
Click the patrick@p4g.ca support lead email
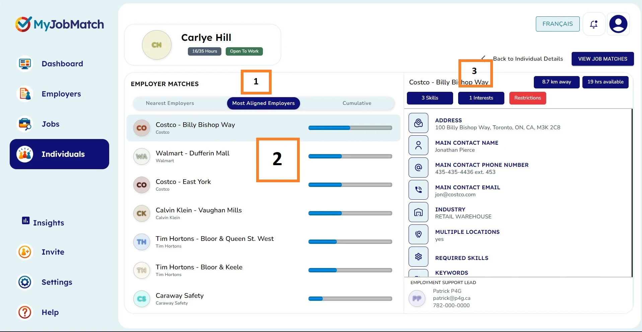[x=451, y=298]
